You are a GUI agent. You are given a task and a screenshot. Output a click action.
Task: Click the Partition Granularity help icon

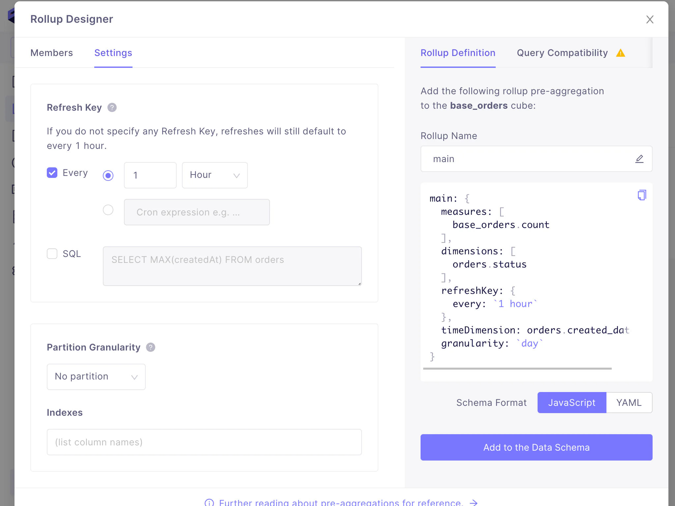tap(151, 347)
